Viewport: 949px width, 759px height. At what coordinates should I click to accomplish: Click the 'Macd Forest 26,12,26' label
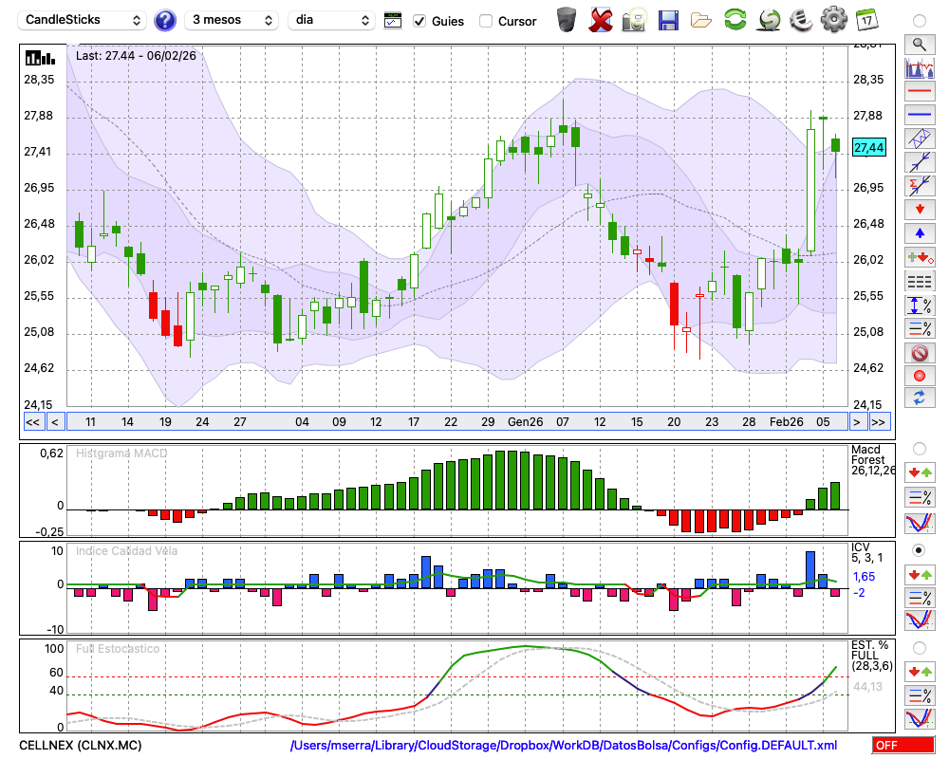[x=873, y=460]
